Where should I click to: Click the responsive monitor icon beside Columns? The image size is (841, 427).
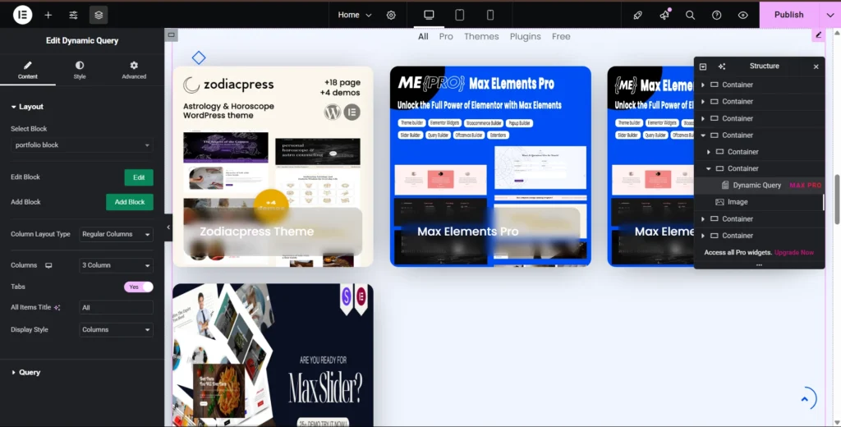[x=48, y=265]
